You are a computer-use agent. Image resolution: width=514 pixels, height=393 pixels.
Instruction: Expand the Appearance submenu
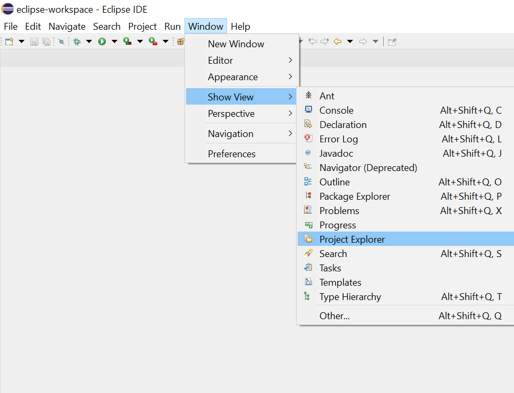point(242,77)
